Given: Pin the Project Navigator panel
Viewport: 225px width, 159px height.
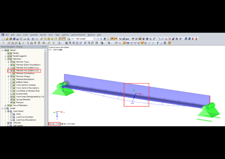Looking at the screenshot, I should [x=43, y=47].
